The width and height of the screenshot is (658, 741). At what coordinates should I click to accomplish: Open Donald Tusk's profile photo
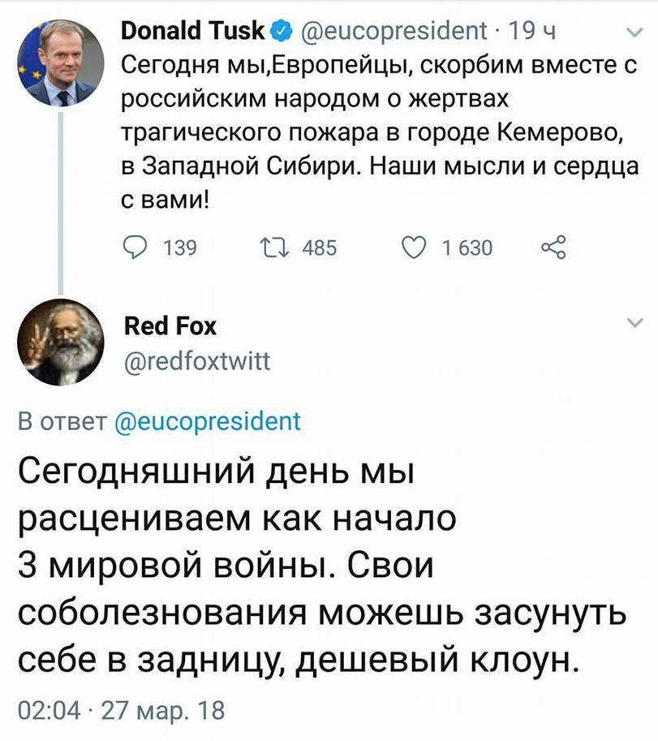[61, 62]
